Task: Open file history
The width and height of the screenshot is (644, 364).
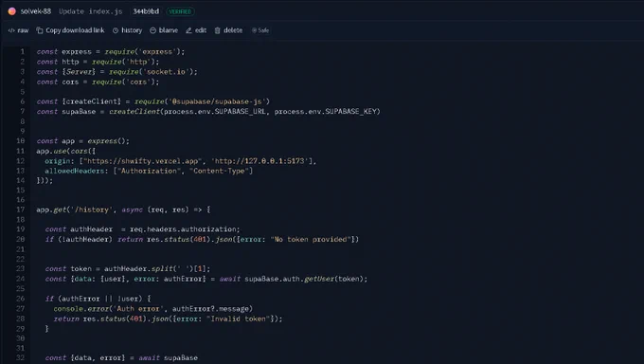Action: tap(127, 30)
